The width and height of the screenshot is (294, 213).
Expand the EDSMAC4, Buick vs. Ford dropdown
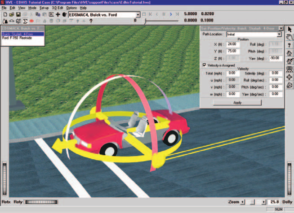(x=138, y=15)
